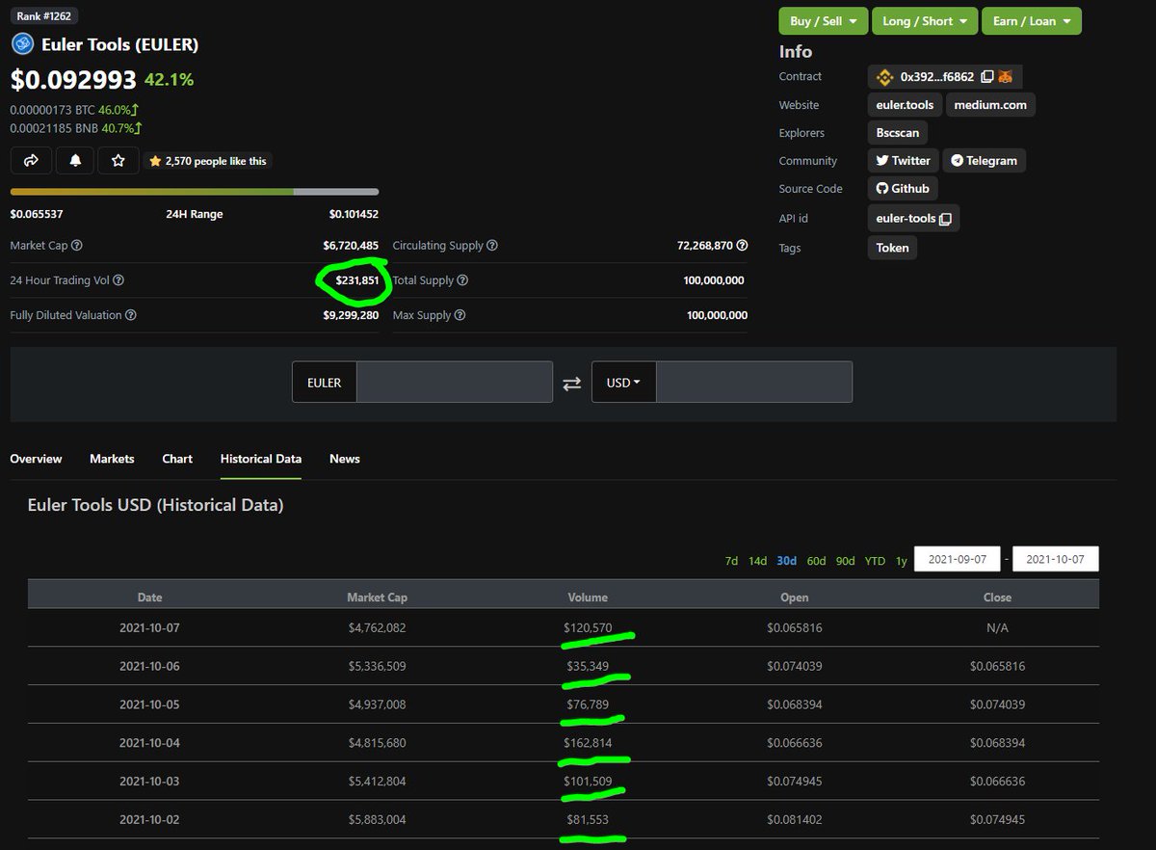Open the Total Supply info icon
The width and height of the screenshot is (1156, 850).
point(462,280)
